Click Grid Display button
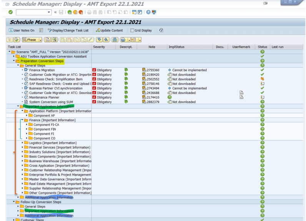The image size is (306, 221). (x=141, y=30)
